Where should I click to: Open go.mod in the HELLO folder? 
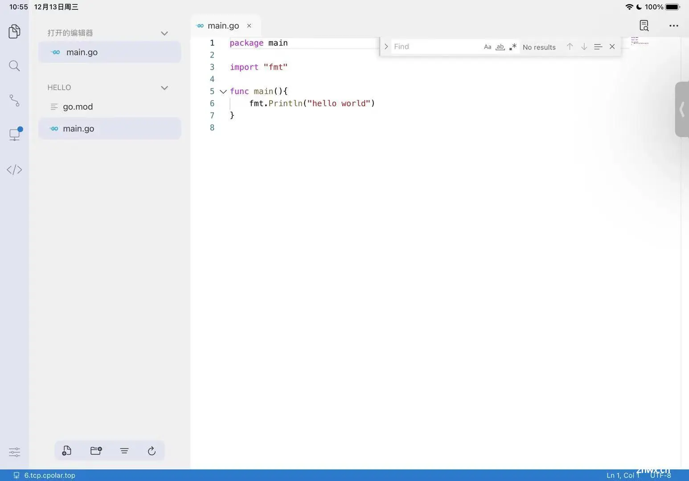pyautogui.click(x=110, y=106)
